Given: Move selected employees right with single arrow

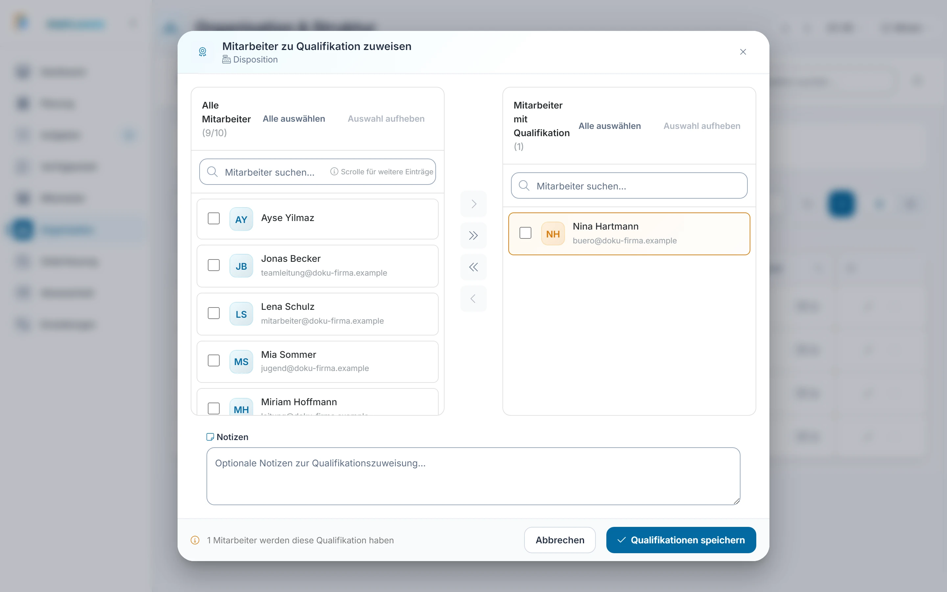Looking at the screenshot, I should tap(473, 204).
